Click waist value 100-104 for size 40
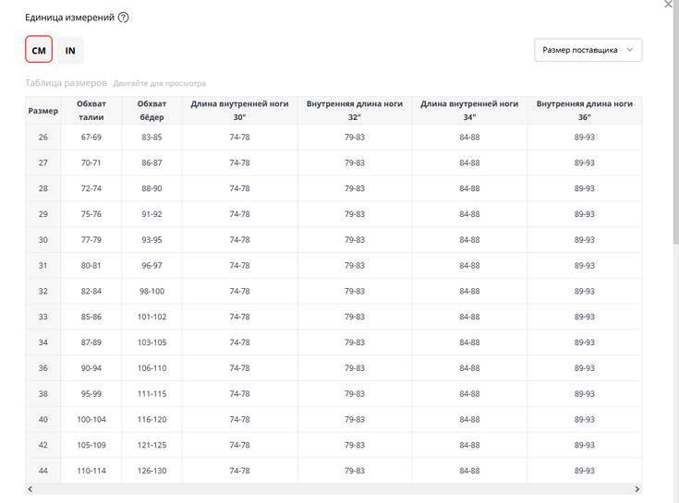Viewport: 679px width, 503px height. (x=91, y=419)
